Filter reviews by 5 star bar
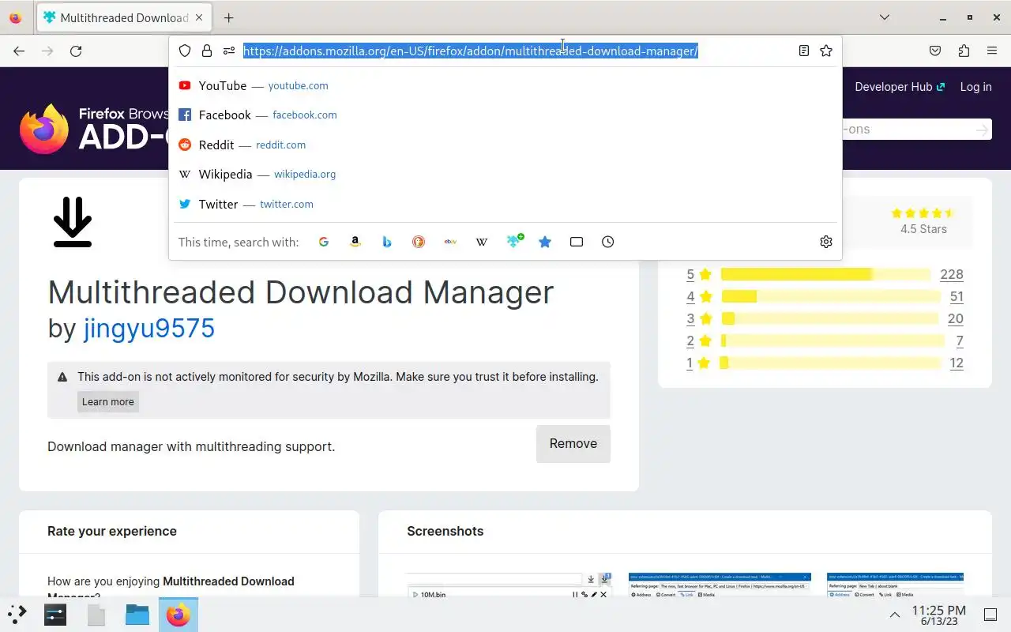 coord(825,274)
